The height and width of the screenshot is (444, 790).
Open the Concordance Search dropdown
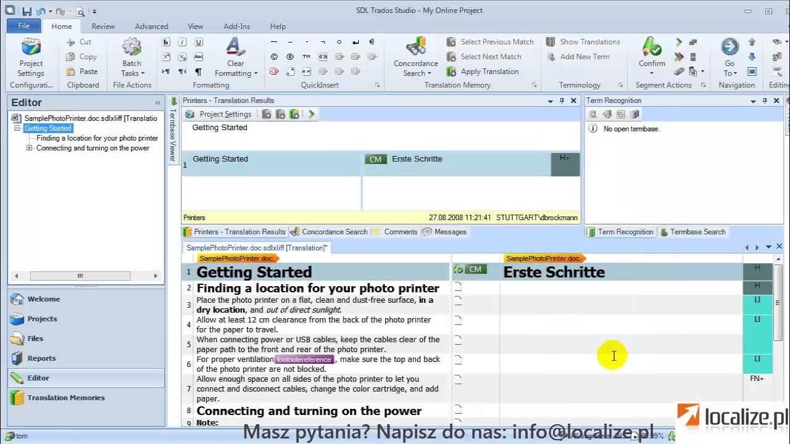click(416, 57)
